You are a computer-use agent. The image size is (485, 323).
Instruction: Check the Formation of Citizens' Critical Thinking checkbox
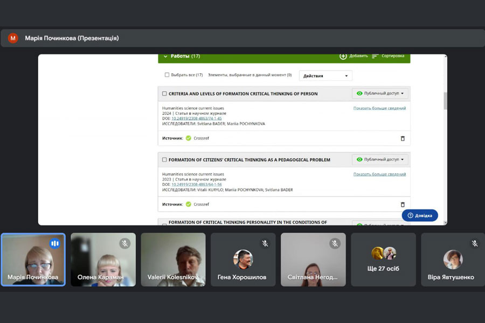(164, 160)
